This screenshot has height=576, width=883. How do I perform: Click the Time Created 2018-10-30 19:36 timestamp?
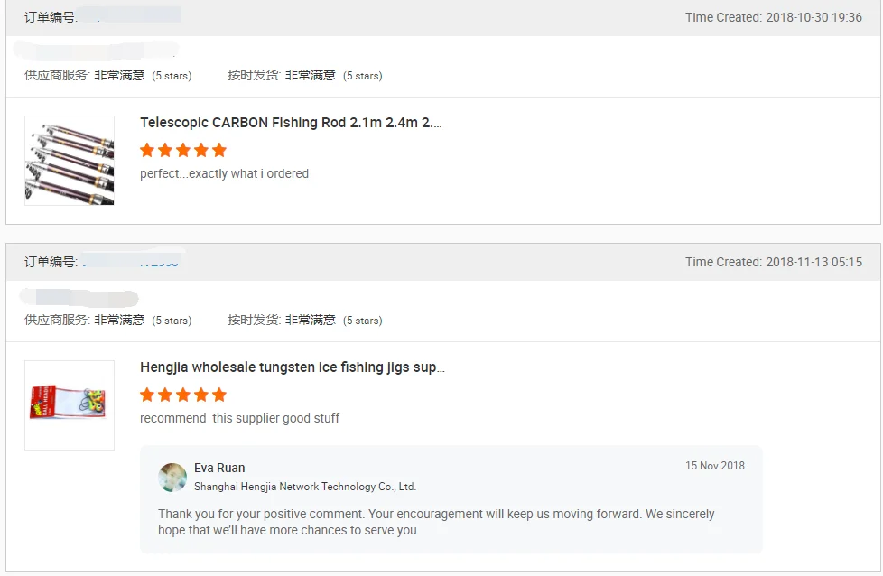(x=773, y=17)
